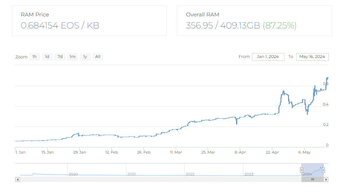Click the Overall RAM heading
338x193 pixels.
(202, 15)
